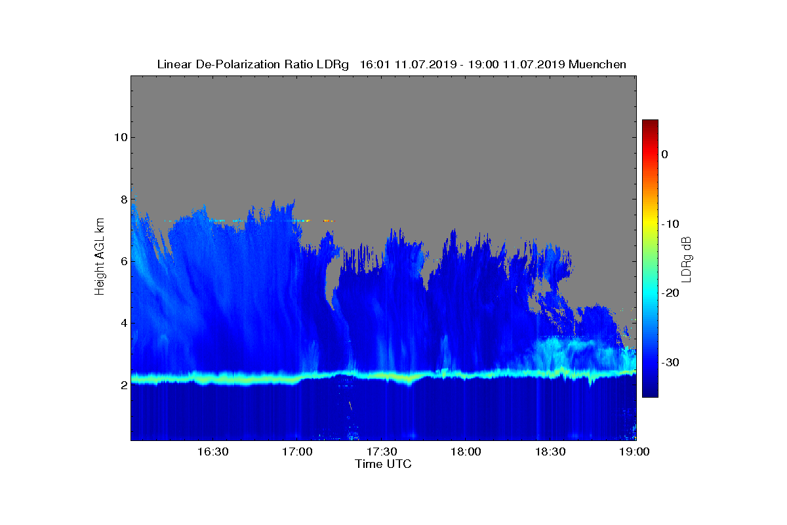Click the 'Height AGL km' axis label

coord(100,258)
